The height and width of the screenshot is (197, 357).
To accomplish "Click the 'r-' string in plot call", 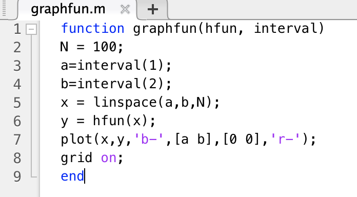I will click(x=285, y=139).
